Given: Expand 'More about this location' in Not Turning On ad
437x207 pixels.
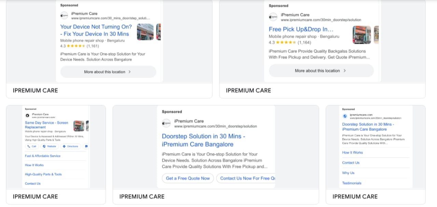Looking at the screenshot, I should [x=108, y=72].
